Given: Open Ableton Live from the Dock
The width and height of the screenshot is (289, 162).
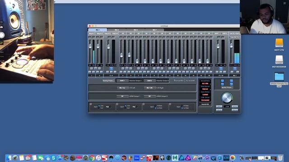Looking at the screenshot, I should coord(136,158).
